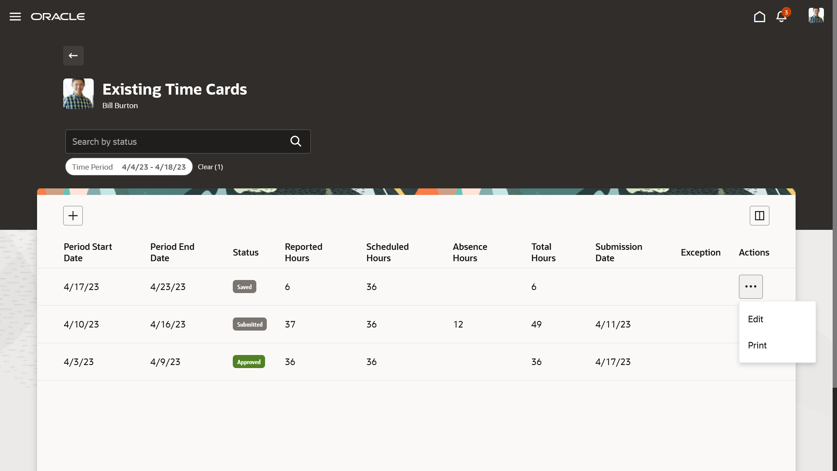
Task: Select the Saved status badge
Action: [x=244, y=287]
